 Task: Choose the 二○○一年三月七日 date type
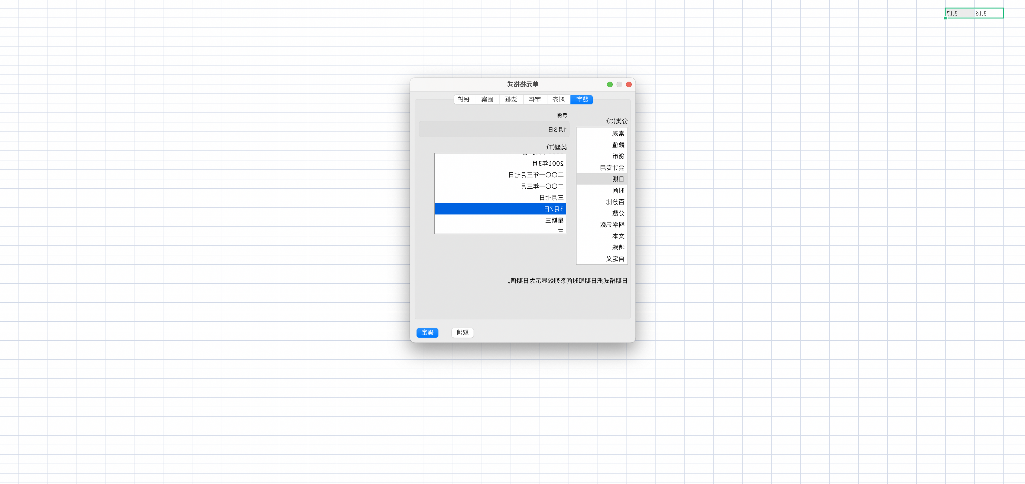[500, 175]
